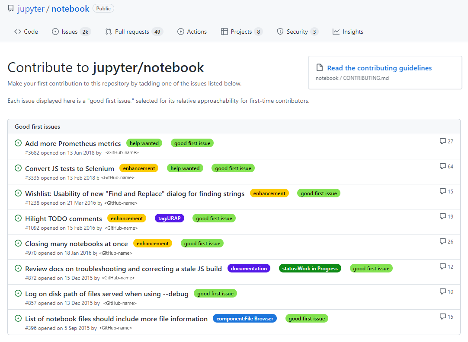Click the comment icon showing 64 comments
Viewport: 468px width, 342px height.
point(442,166)
